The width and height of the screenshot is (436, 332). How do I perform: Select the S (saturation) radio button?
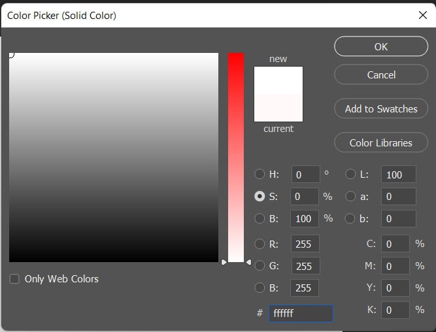260,196
